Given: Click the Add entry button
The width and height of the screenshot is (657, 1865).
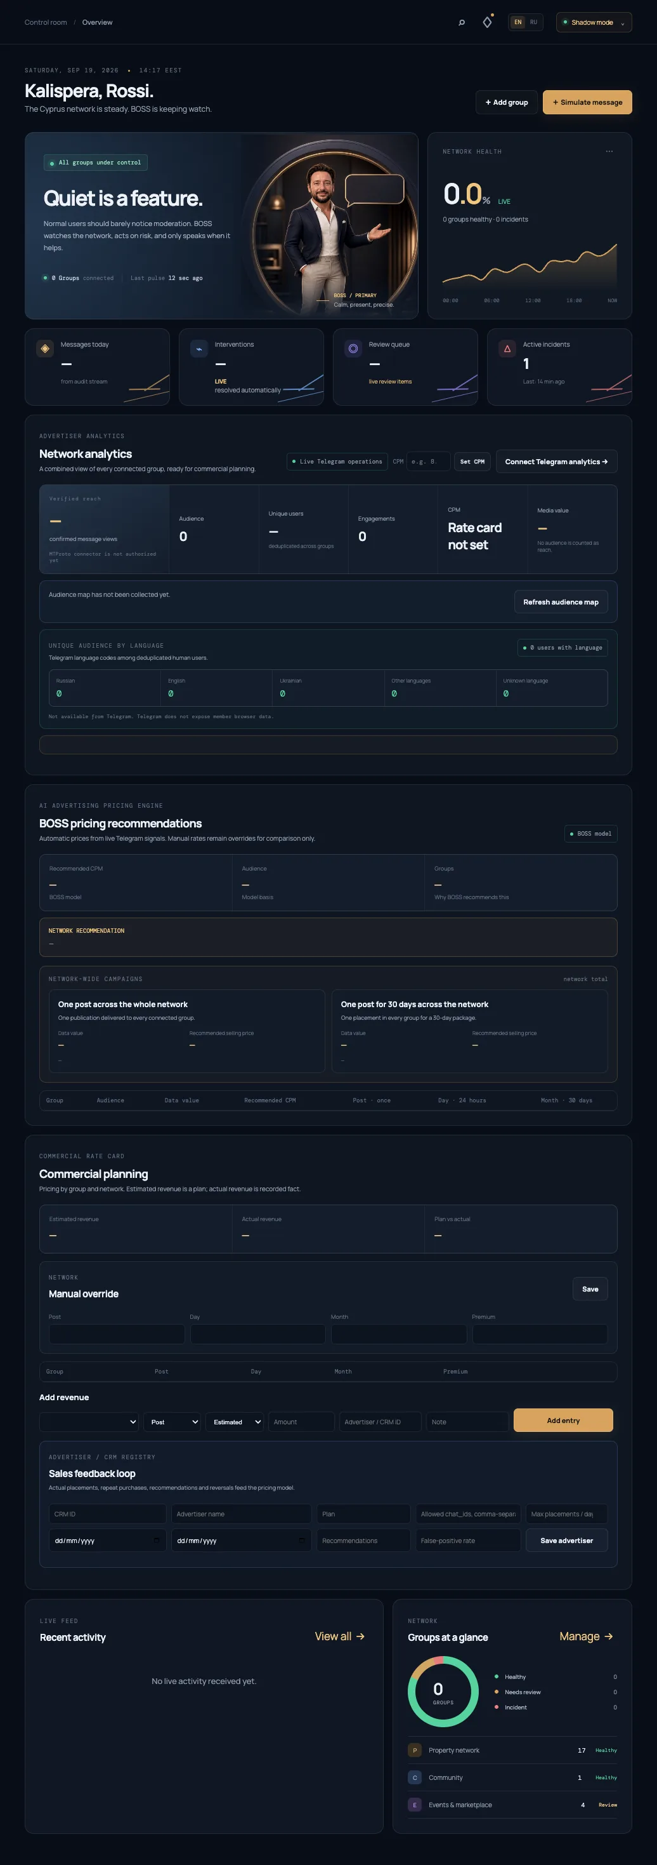Looking at the screenshot, I should (x=563, y=1420).
